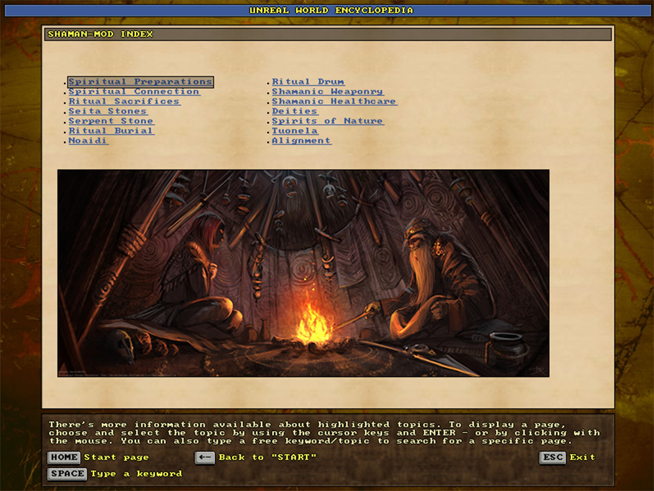Click the back arrow key button
Image resolution: width=654 pixels, height=491 pixels.
pyautogui.click(x=204, y=457)
